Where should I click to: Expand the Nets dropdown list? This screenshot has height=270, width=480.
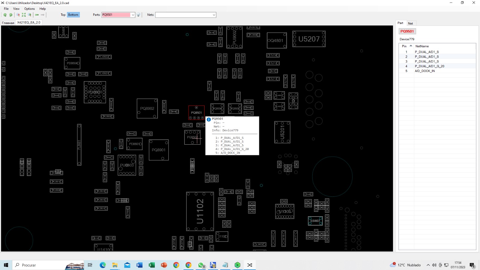tap(214, 15)
